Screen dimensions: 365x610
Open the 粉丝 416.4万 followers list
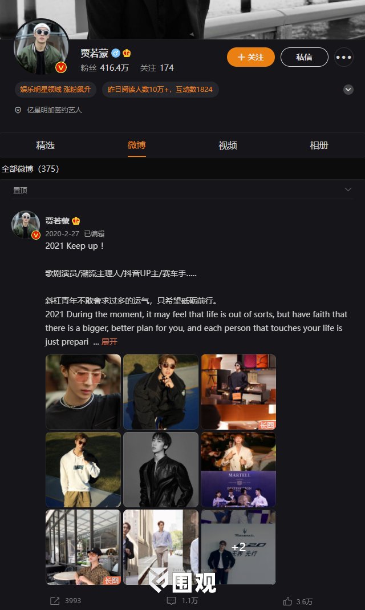(x=104, y=68)
